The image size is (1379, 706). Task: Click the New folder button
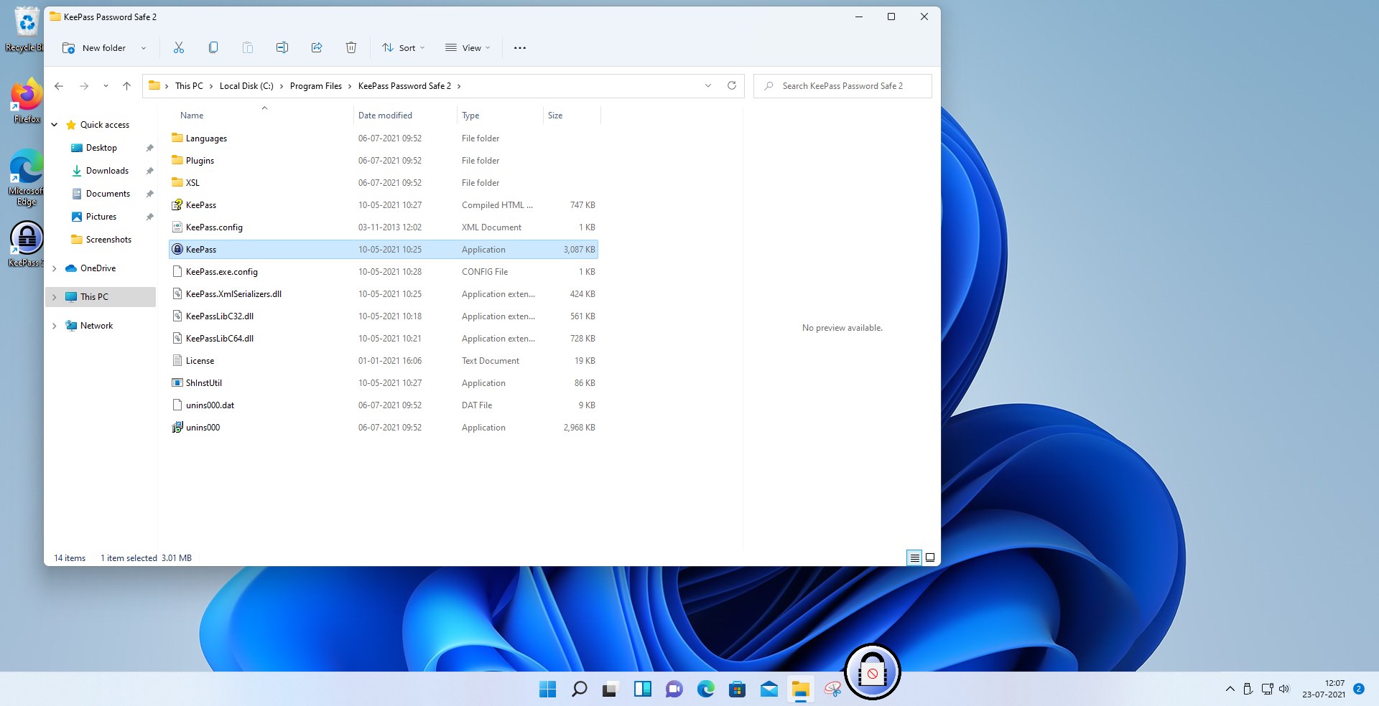(94, 48)
